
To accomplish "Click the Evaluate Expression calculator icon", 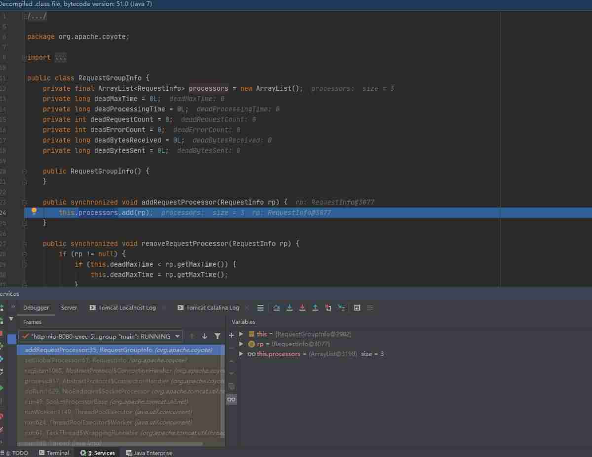I will (357, 308).
